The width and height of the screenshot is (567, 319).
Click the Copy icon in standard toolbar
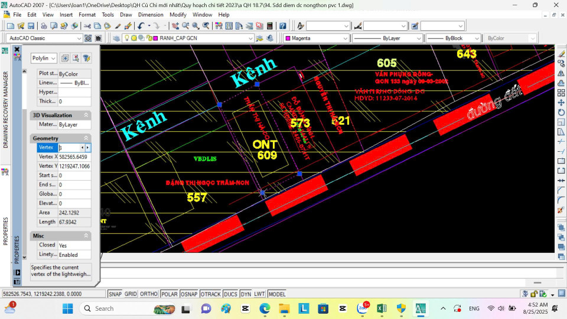97,26
